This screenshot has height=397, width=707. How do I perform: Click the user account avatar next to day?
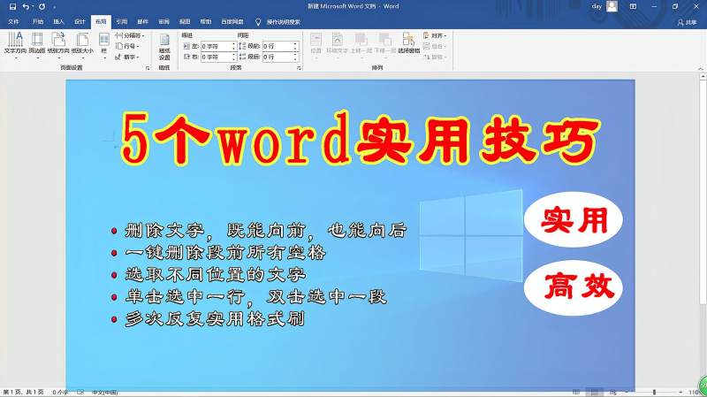tap(612, 6)
